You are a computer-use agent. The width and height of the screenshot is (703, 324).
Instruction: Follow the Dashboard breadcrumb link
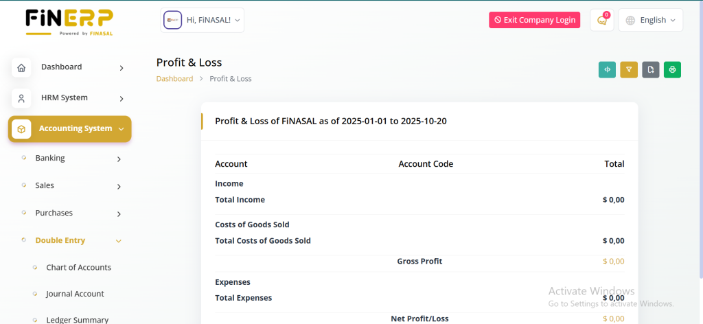(x=174, y=79)
